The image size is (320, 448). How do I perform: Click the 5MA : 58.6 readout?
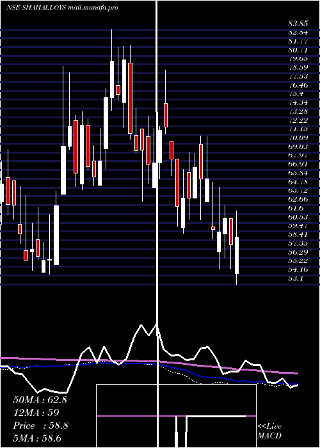[x=37, y=438]
